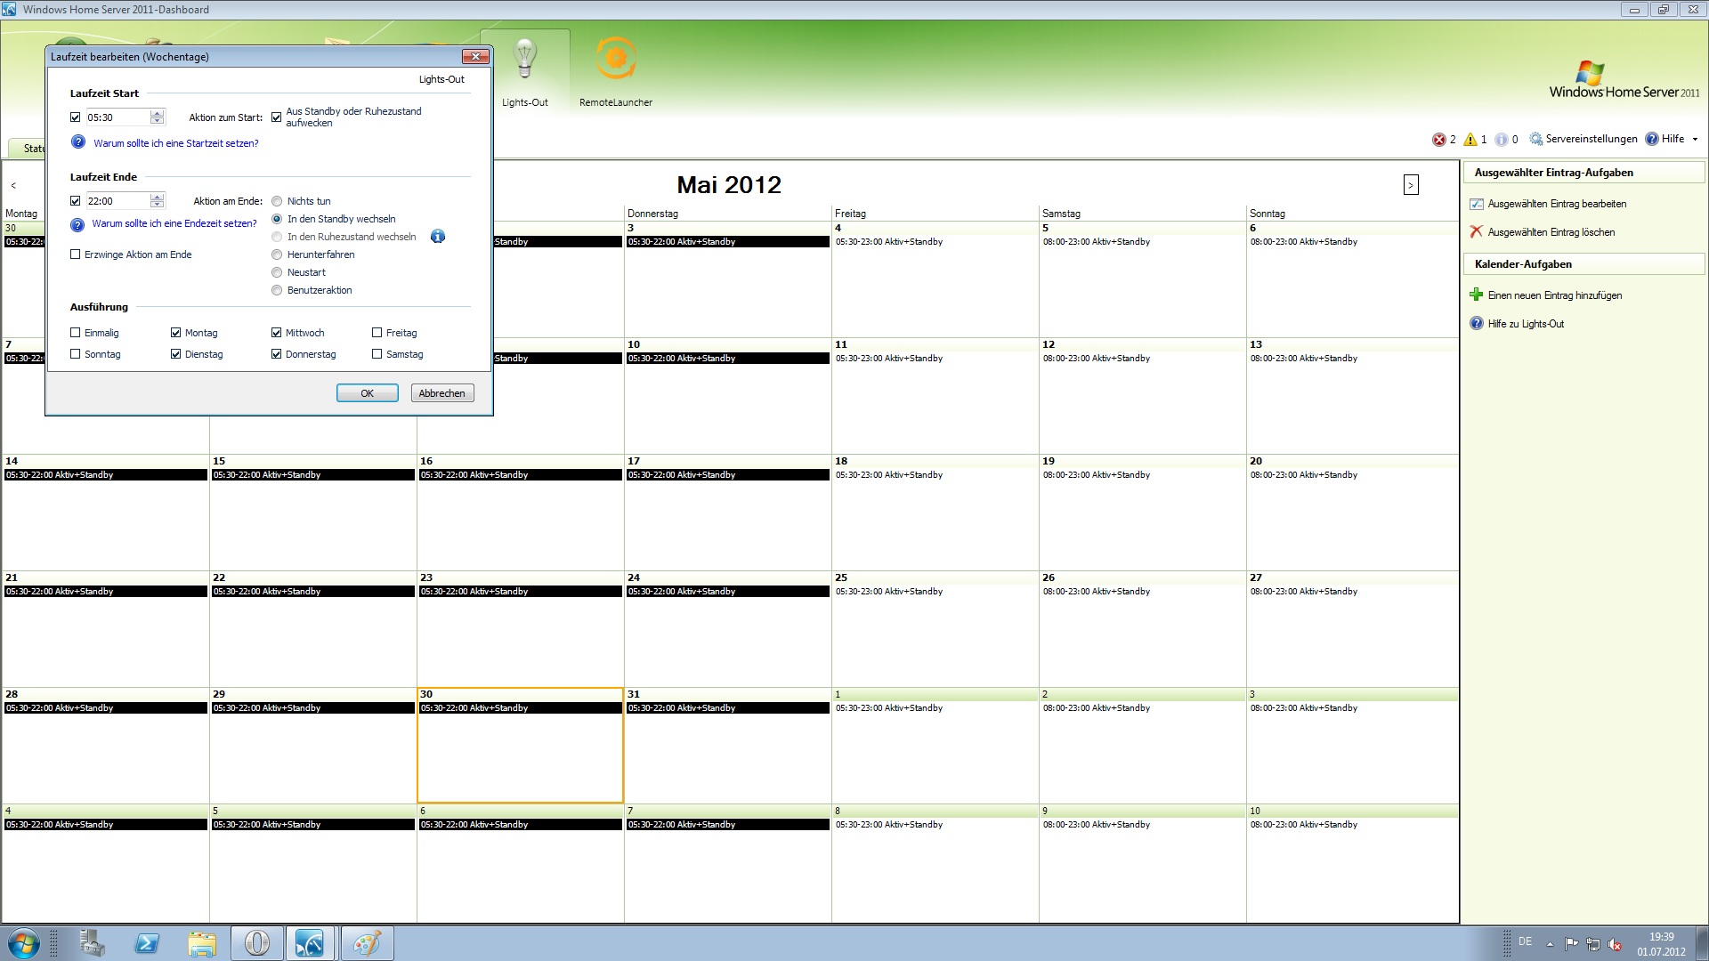Image resolution: width=1709 pixels, height=961 pixels.
Task: Click info icon beside Ruhezustand option
Action: tap(437, 237)
